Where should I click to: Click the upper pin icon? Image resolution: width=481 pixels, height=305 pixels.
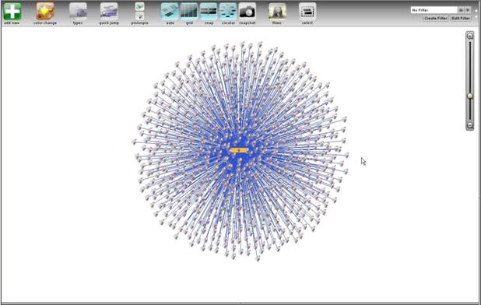click(x=139, y=6)
